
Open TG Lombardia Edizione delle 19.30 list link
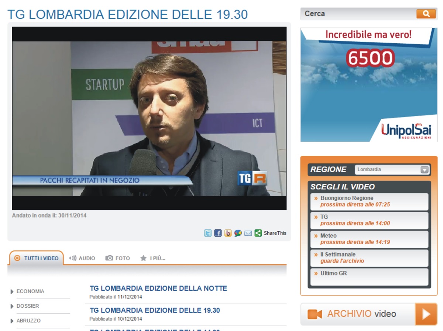pos(155,310)
